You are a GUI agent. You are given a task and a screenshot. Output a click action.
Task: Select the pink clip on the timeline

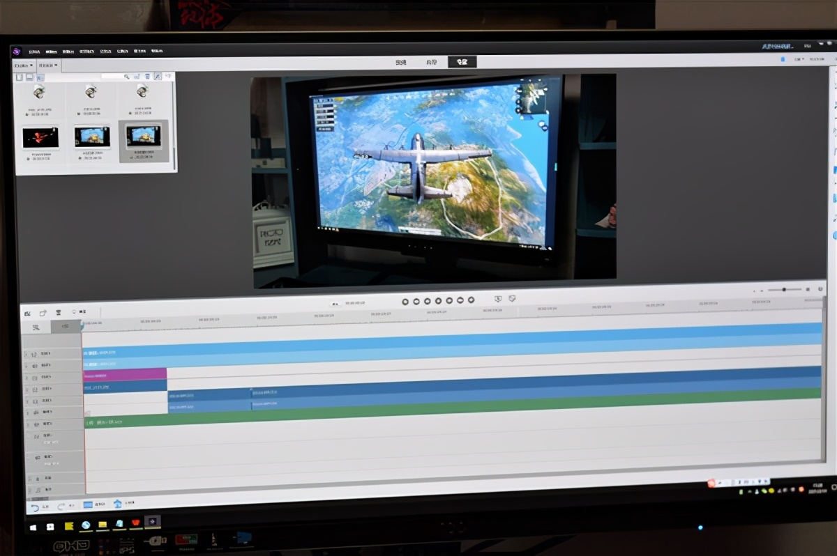tap(125, 374)
